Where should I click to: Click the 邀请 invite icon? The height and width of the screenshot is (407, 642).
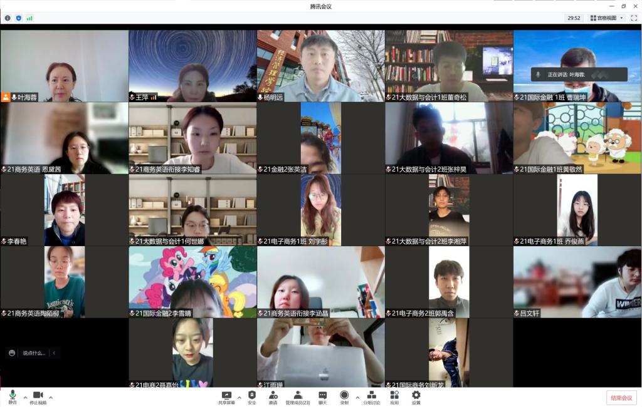click(273, 397)
